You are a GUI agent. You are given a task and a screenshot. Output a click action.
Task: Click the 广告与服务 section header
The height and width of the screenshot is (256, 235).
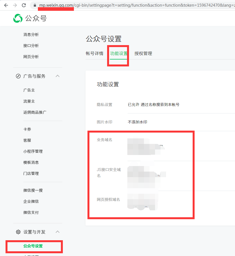(34, 76)
